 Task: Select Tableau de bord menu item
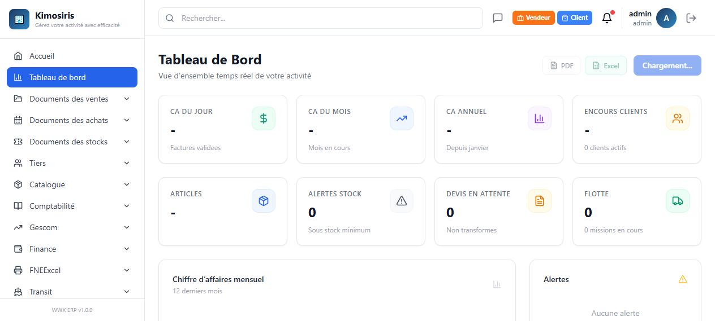tap(72, 77)
